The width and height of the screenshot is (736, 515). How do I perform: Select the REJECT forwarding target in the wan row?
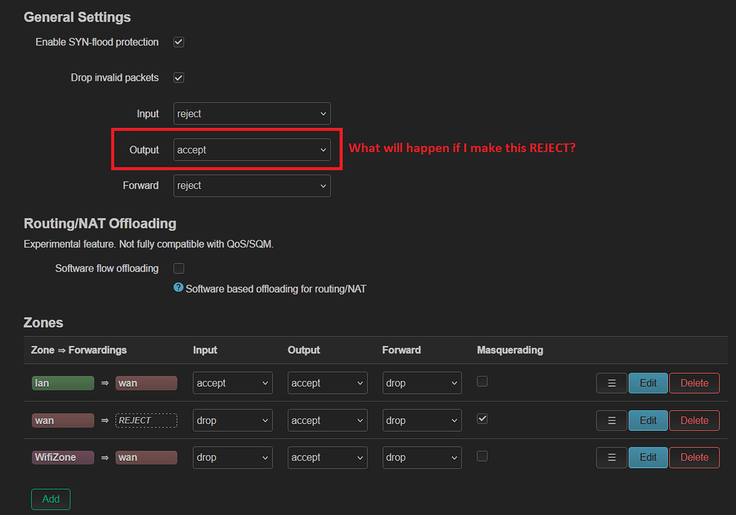point(146,420)
